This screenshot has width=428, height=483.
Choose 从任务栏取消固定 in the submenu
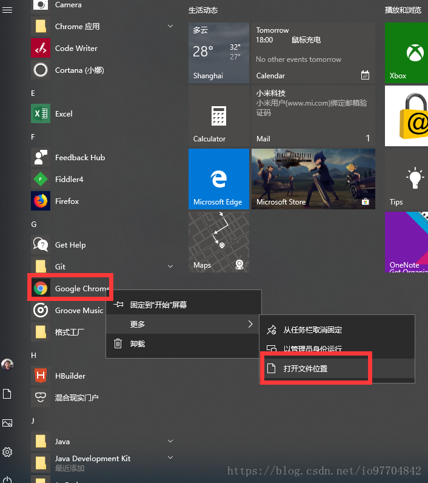pyautogui.click(x=337, y=330)
